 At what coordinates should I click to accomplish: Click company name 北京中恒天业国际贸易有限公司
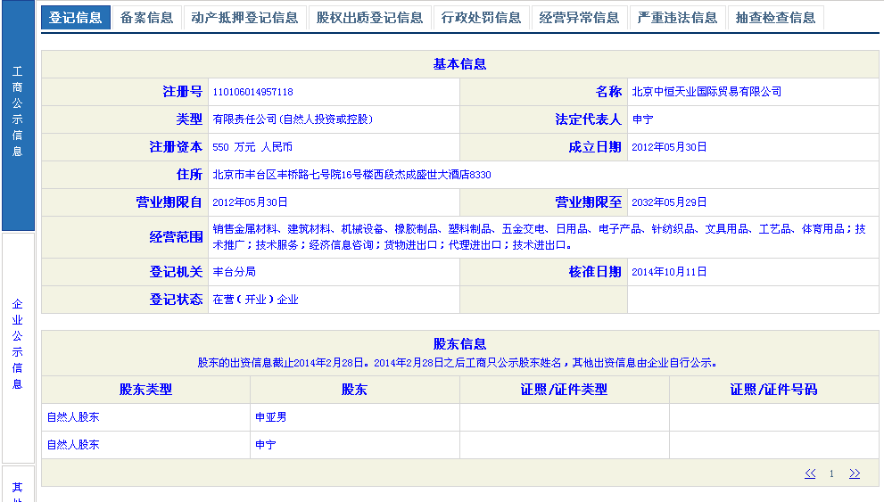click(706, 92)
